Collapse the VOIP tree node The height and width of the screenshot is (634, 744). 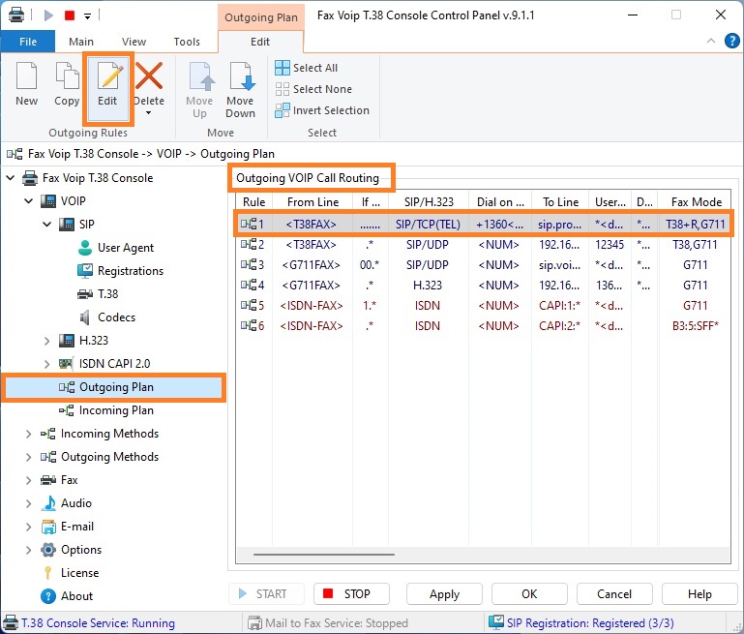tap(28, 201)
